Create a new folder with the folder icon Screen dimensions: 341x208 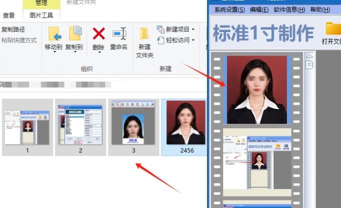coord(144,34)
